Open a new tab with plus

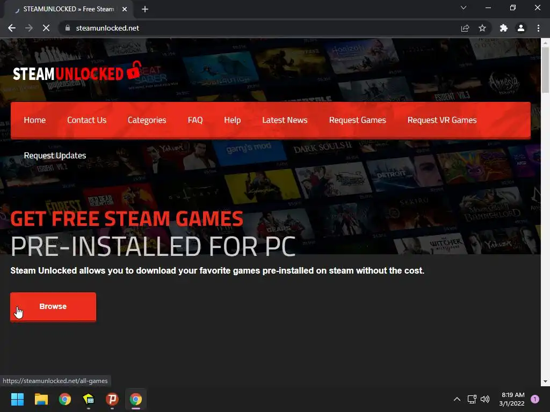coord(145,9)
